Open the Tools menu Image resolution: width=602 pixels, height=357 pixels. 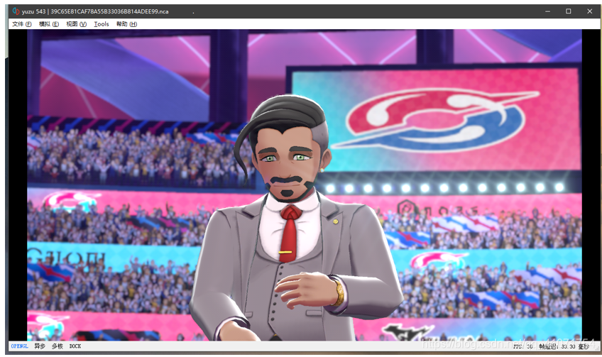pyautogui.click(x=102, y=24)
